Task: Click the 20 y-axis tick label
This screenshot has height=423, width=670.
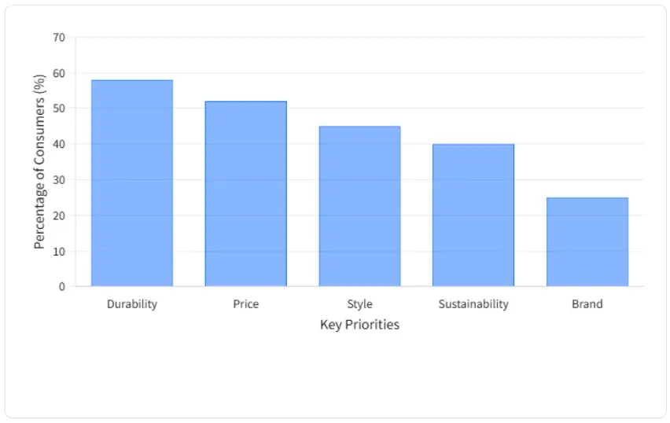Action: coord(60,215)
